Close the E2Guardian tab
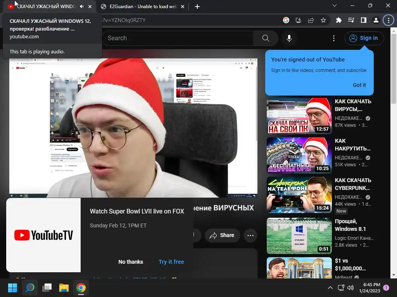 [x=183, y=7]
